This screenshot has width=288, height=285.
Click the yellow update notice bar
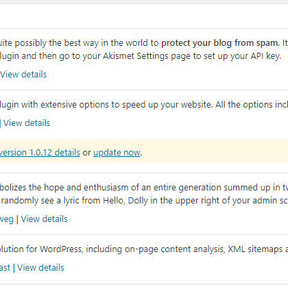(144, 151)
